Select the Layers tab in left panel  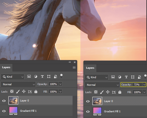coord(6,67)
